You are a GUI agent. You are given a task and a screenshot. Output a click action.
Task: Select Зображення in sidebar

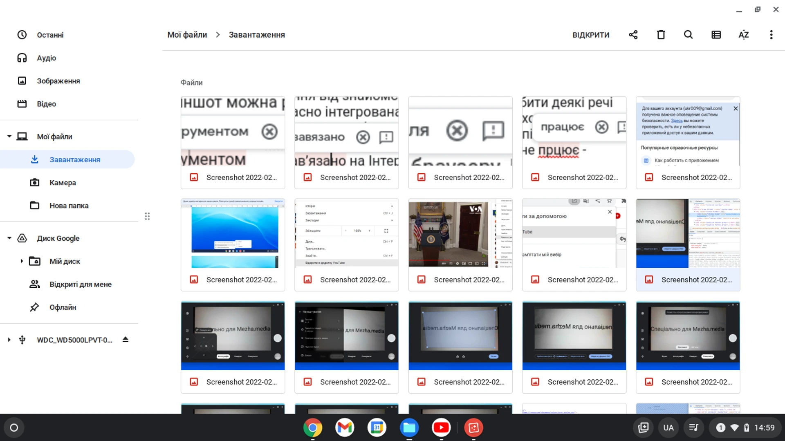tap(58, 81)
